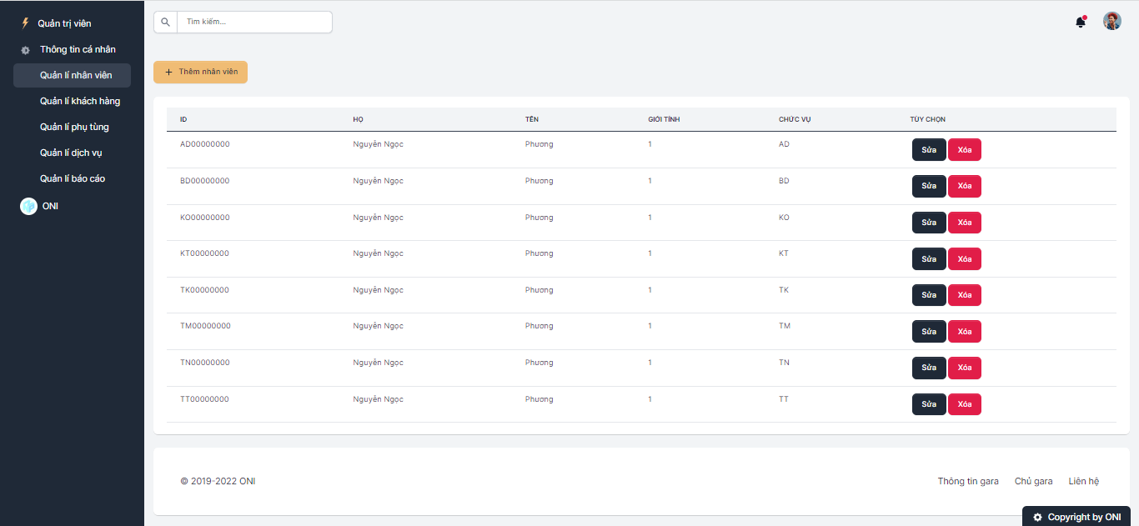1139x526 pixels.
Task: Delete employee KO00000000 with Xóa
Action: point(965,223)
